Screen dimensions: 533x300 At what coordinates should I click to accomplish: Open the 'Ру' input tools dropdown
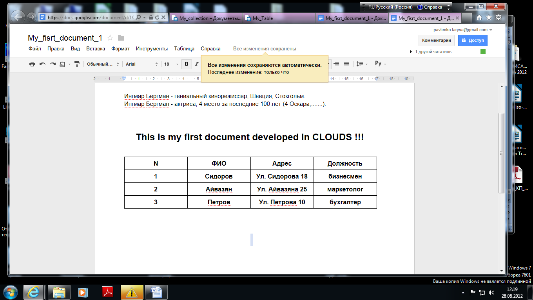tap(381, 64)
